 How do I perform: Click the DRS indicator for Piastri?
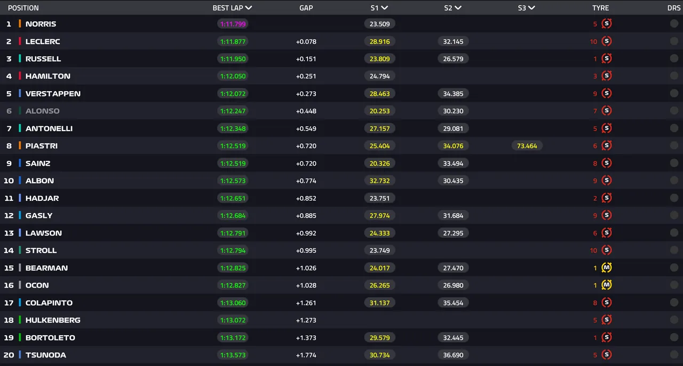pyautogui.click(x=674, y=145)
